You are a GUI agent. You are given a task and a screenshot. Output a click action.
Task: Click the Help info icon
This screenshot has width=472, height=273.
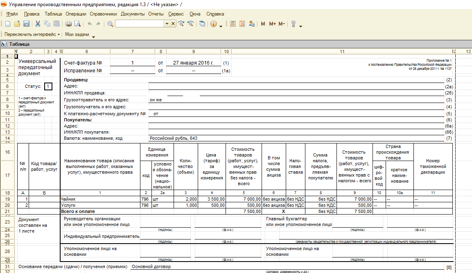pos(213,24)
